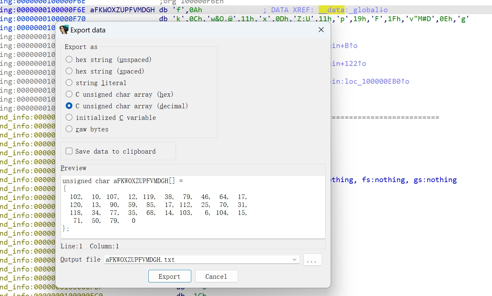Select hex string (unspaced) option

click(x=69, y=60)
